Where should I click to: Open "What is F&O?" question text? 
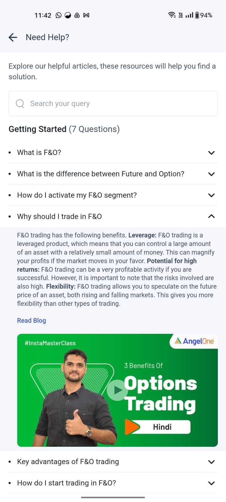point(39,152)
